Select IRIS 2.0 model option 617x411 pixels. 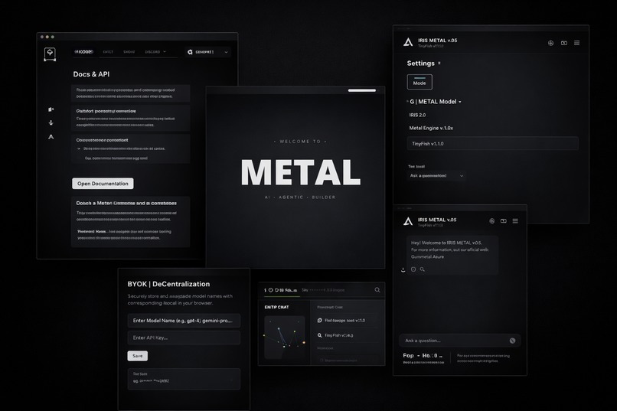coord(417,116)
